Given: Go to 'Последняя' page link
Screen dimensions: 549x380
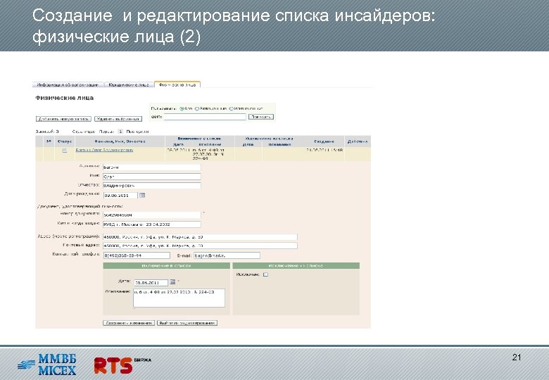Looking at the screenshot, I should point(137,132).
